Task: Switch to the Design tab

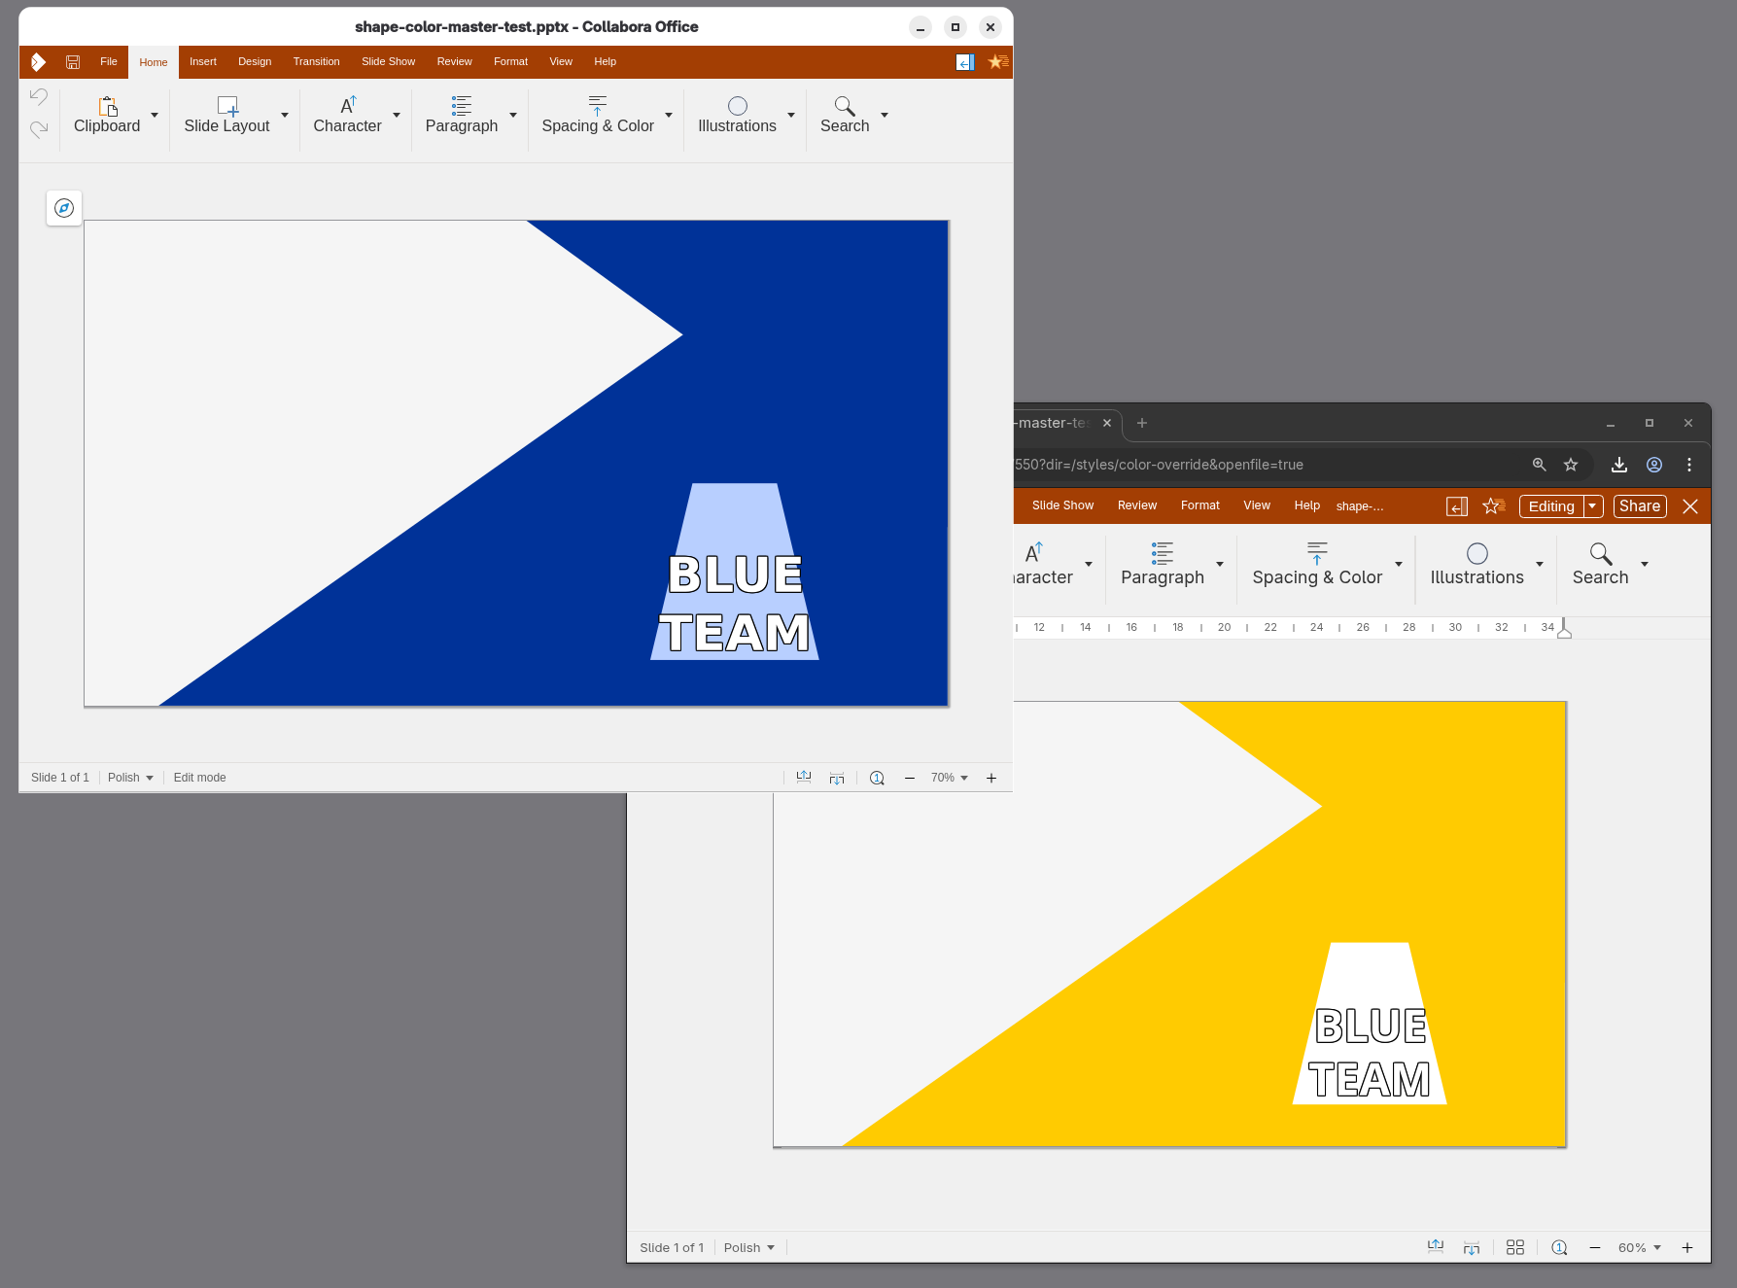Action: point(255,62)
